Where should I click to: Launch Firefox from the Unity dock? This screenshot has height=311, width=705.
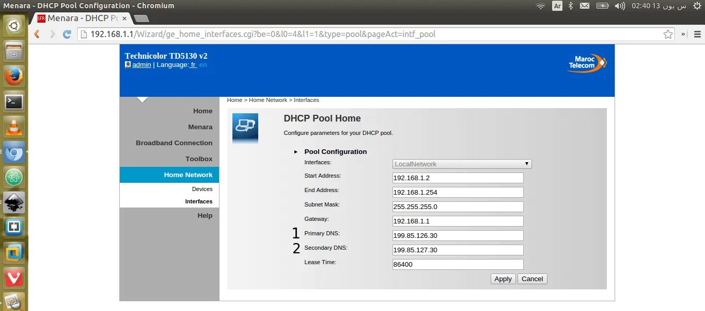pyautogui.click(x=14, y=76)
